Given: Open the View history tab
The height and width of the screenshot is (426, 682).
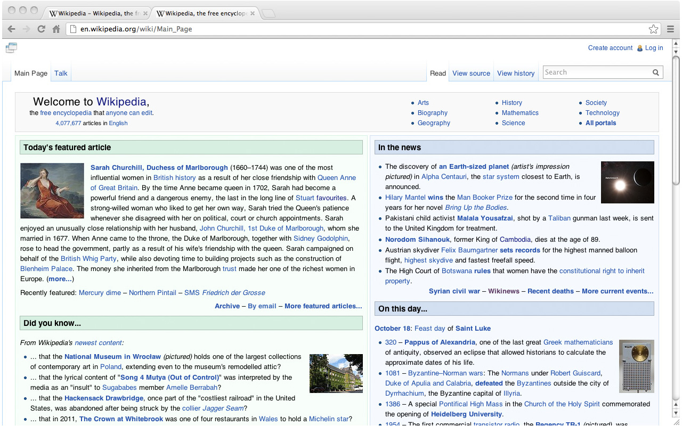Looking at the screenshot, I should pyautogui.click(x=516, y=73).
